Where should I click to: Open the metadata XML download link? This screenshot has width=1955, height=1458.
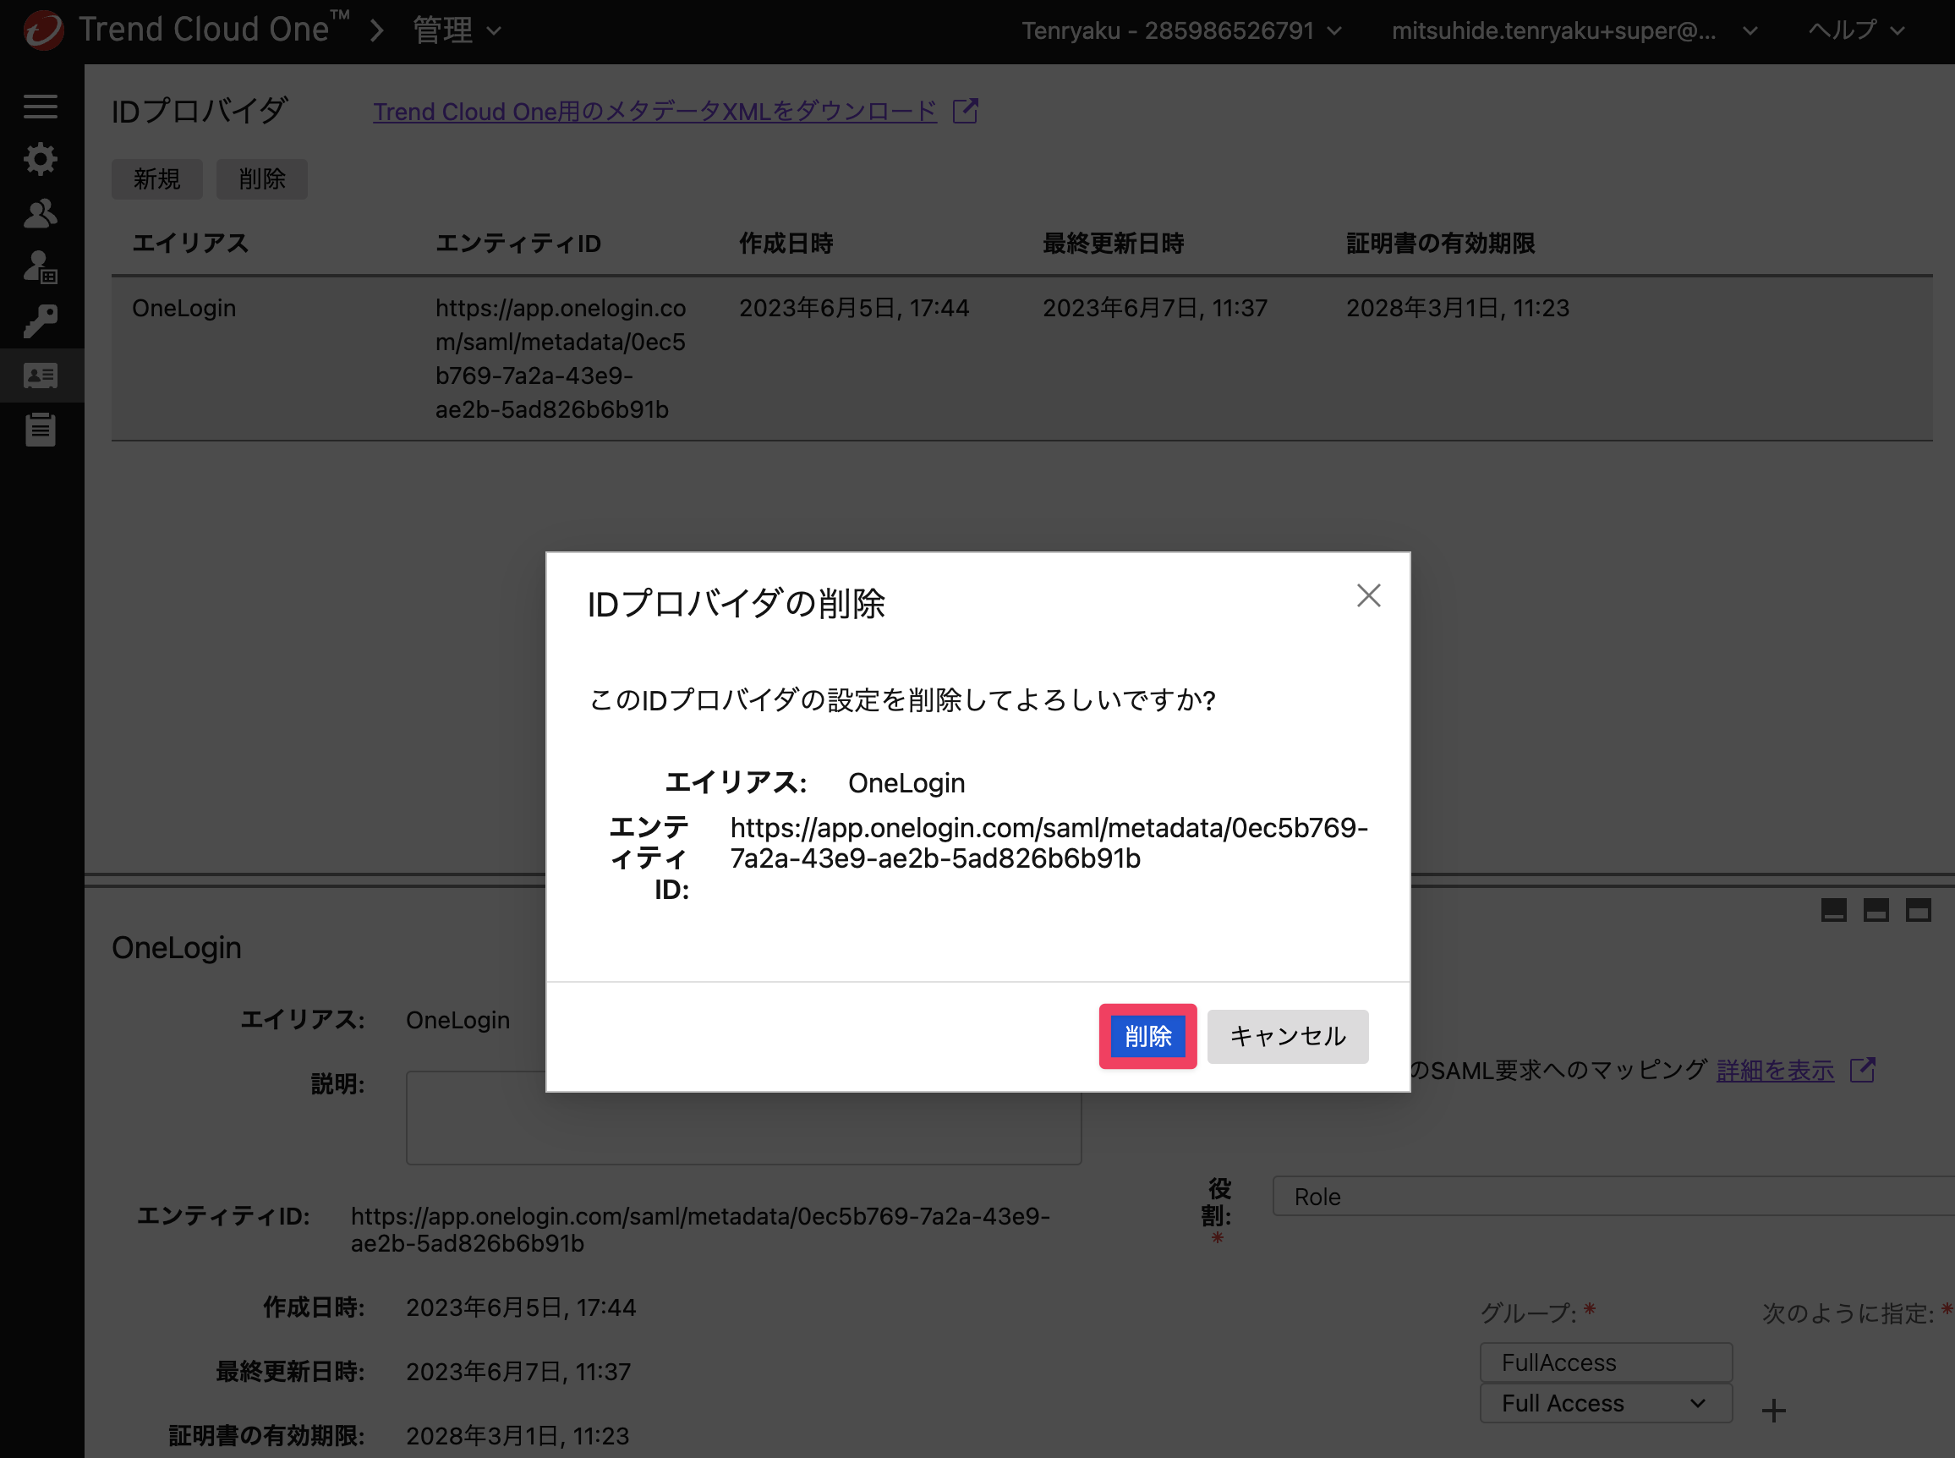(x=654, y=112)
